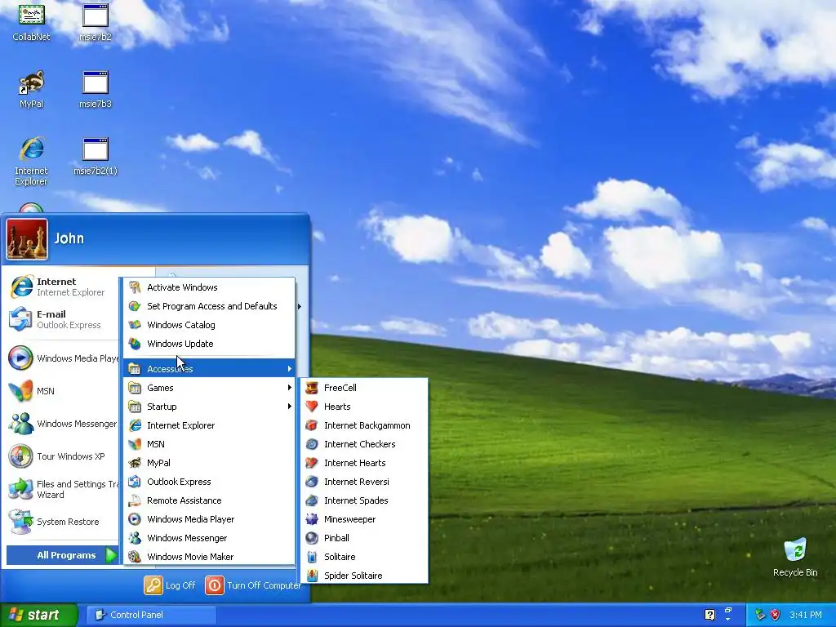Select MyPal desktop shortcut

[x=32, y=90]
